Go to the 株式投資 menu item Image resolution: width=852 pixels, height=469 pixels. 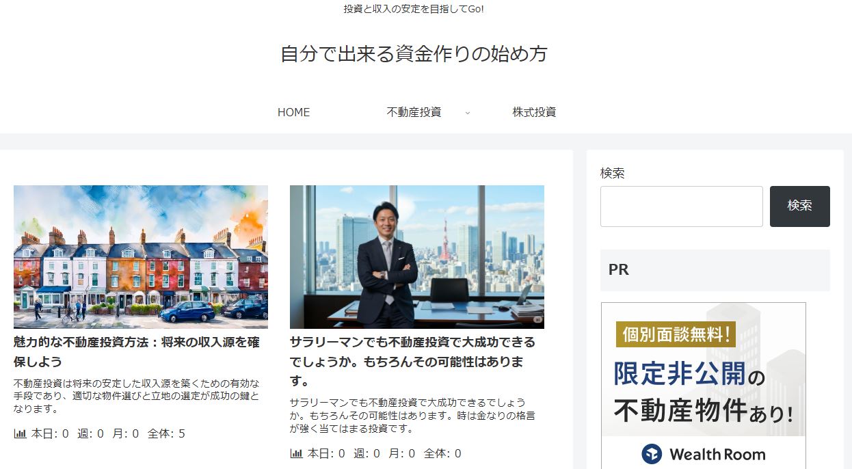(x=534, y=112)
